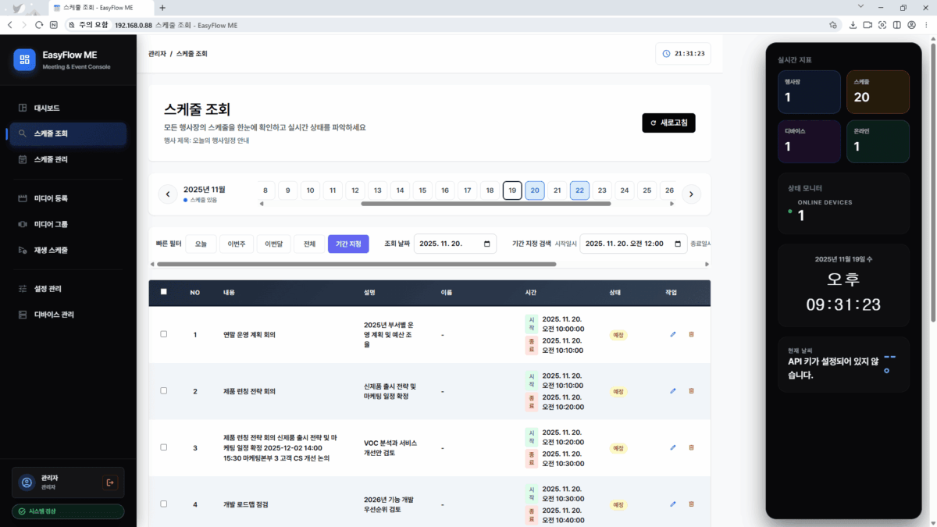
Task: Open 스케줄 관리 in the sidebar
Action: (x=51, y=159)
